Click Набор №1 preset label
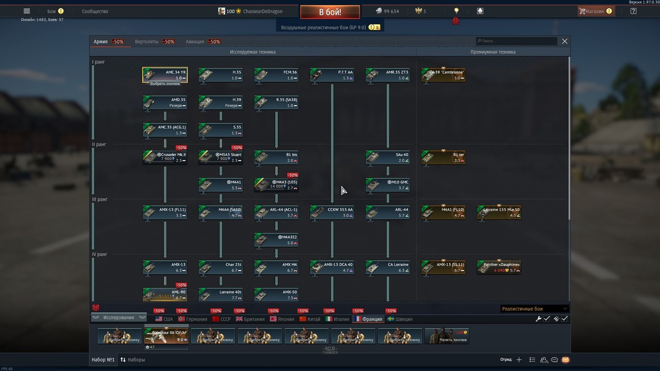Image resolution: width=660 pixels, height=371 pixels. pyautogui.click(x=103, y=360)
